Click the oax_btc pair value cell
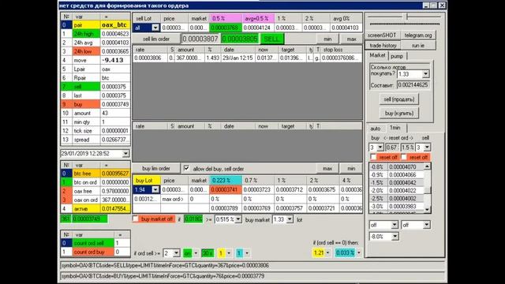This screenshot has height=284, width=505. coord(115,24)
